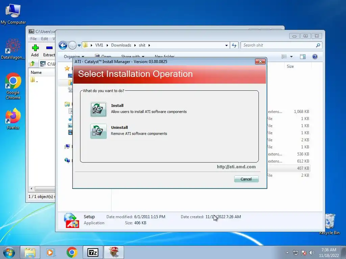Go up one folder in 7-Zip
Viewport: 346px width, 259px height.
[x=32, y=64]
